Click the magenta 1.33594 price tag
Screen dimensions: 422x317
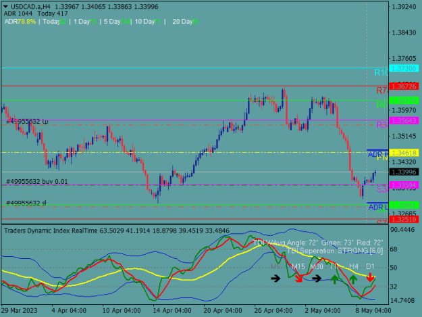(x=404, y=185)
